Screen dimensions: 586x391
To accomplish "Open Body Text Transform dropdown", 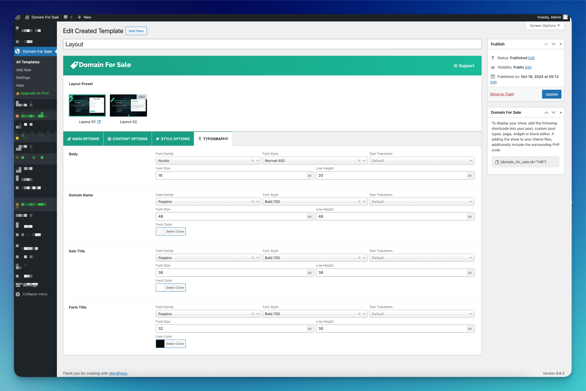I will pos(422,161).
